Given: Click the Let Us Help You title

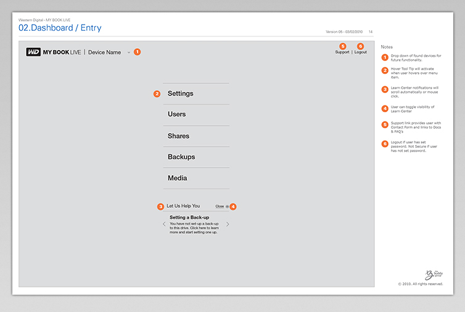Looking at the screenshot, I should 183,206.
